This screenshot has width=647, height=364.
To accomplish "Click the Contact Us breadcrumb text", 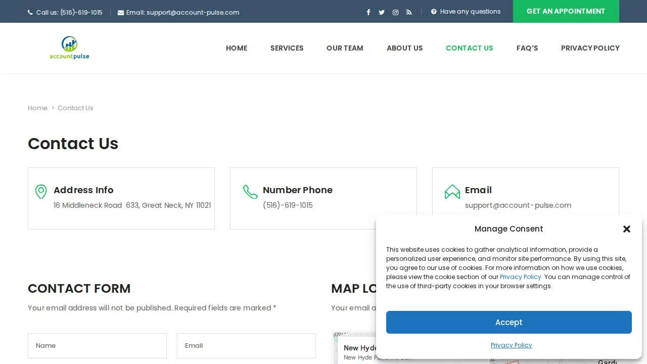I will [75, 108].
